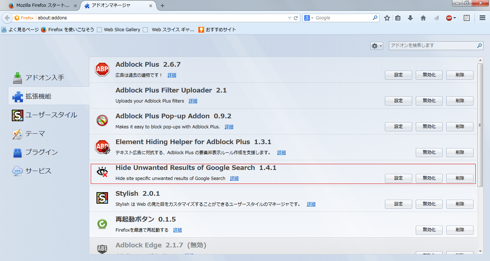Viewport: 490px width, 261px height.
Task: Remove the 再起動ボタン extension with 削除
Action: pos(460,230)
